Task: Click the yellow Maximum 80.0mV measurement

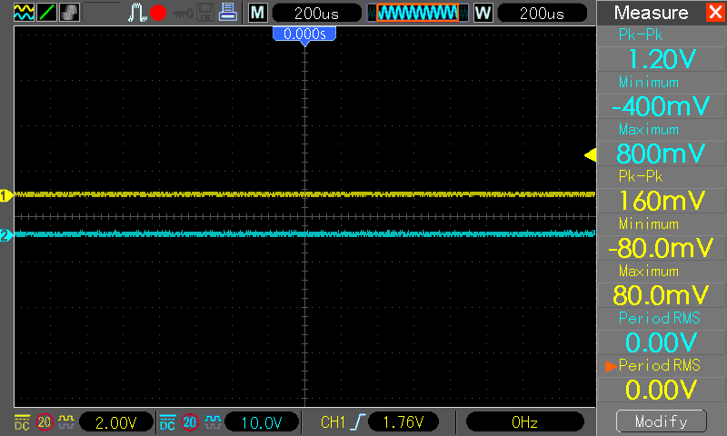Action: [662, 295]
